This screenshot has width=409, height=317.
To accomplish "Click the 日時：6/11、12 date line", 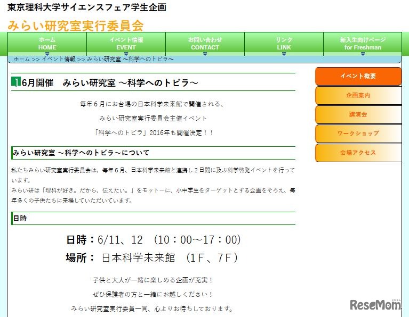I will tap(154, 240).
